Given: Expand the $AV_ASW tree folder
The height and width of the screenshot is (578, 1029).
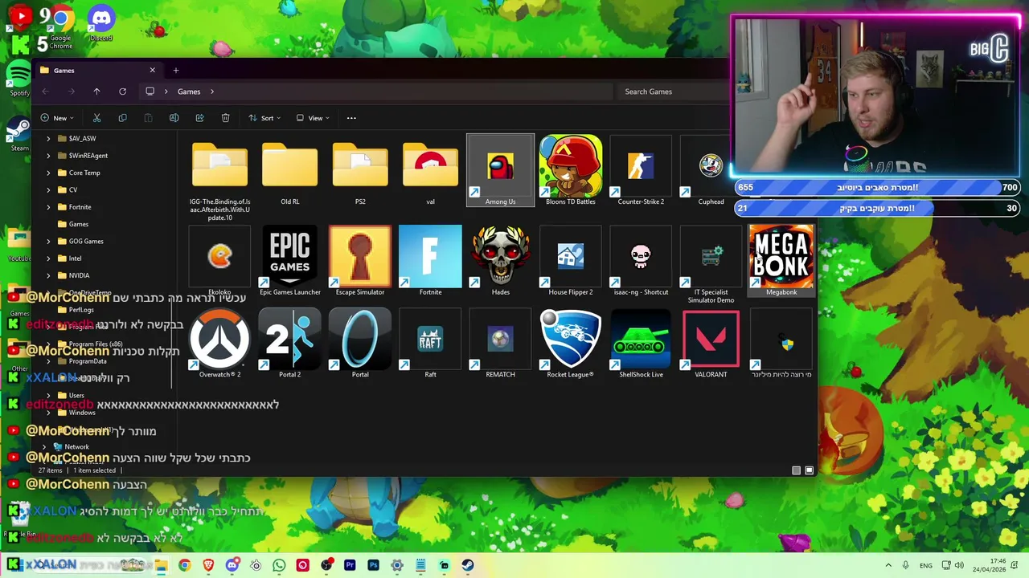Looking at the screenshot, I should tap(48, 138).
